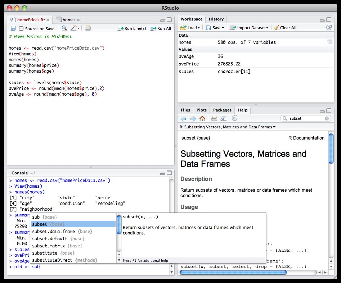Viewport: 341px width, 283px height.
Task: Click the help search field containing subset
Action: point(306,118)
